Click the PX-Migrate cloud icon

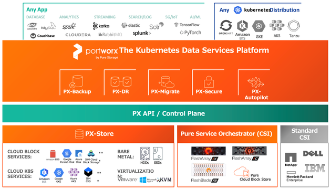pyautogui.click(x=167, y=82)
